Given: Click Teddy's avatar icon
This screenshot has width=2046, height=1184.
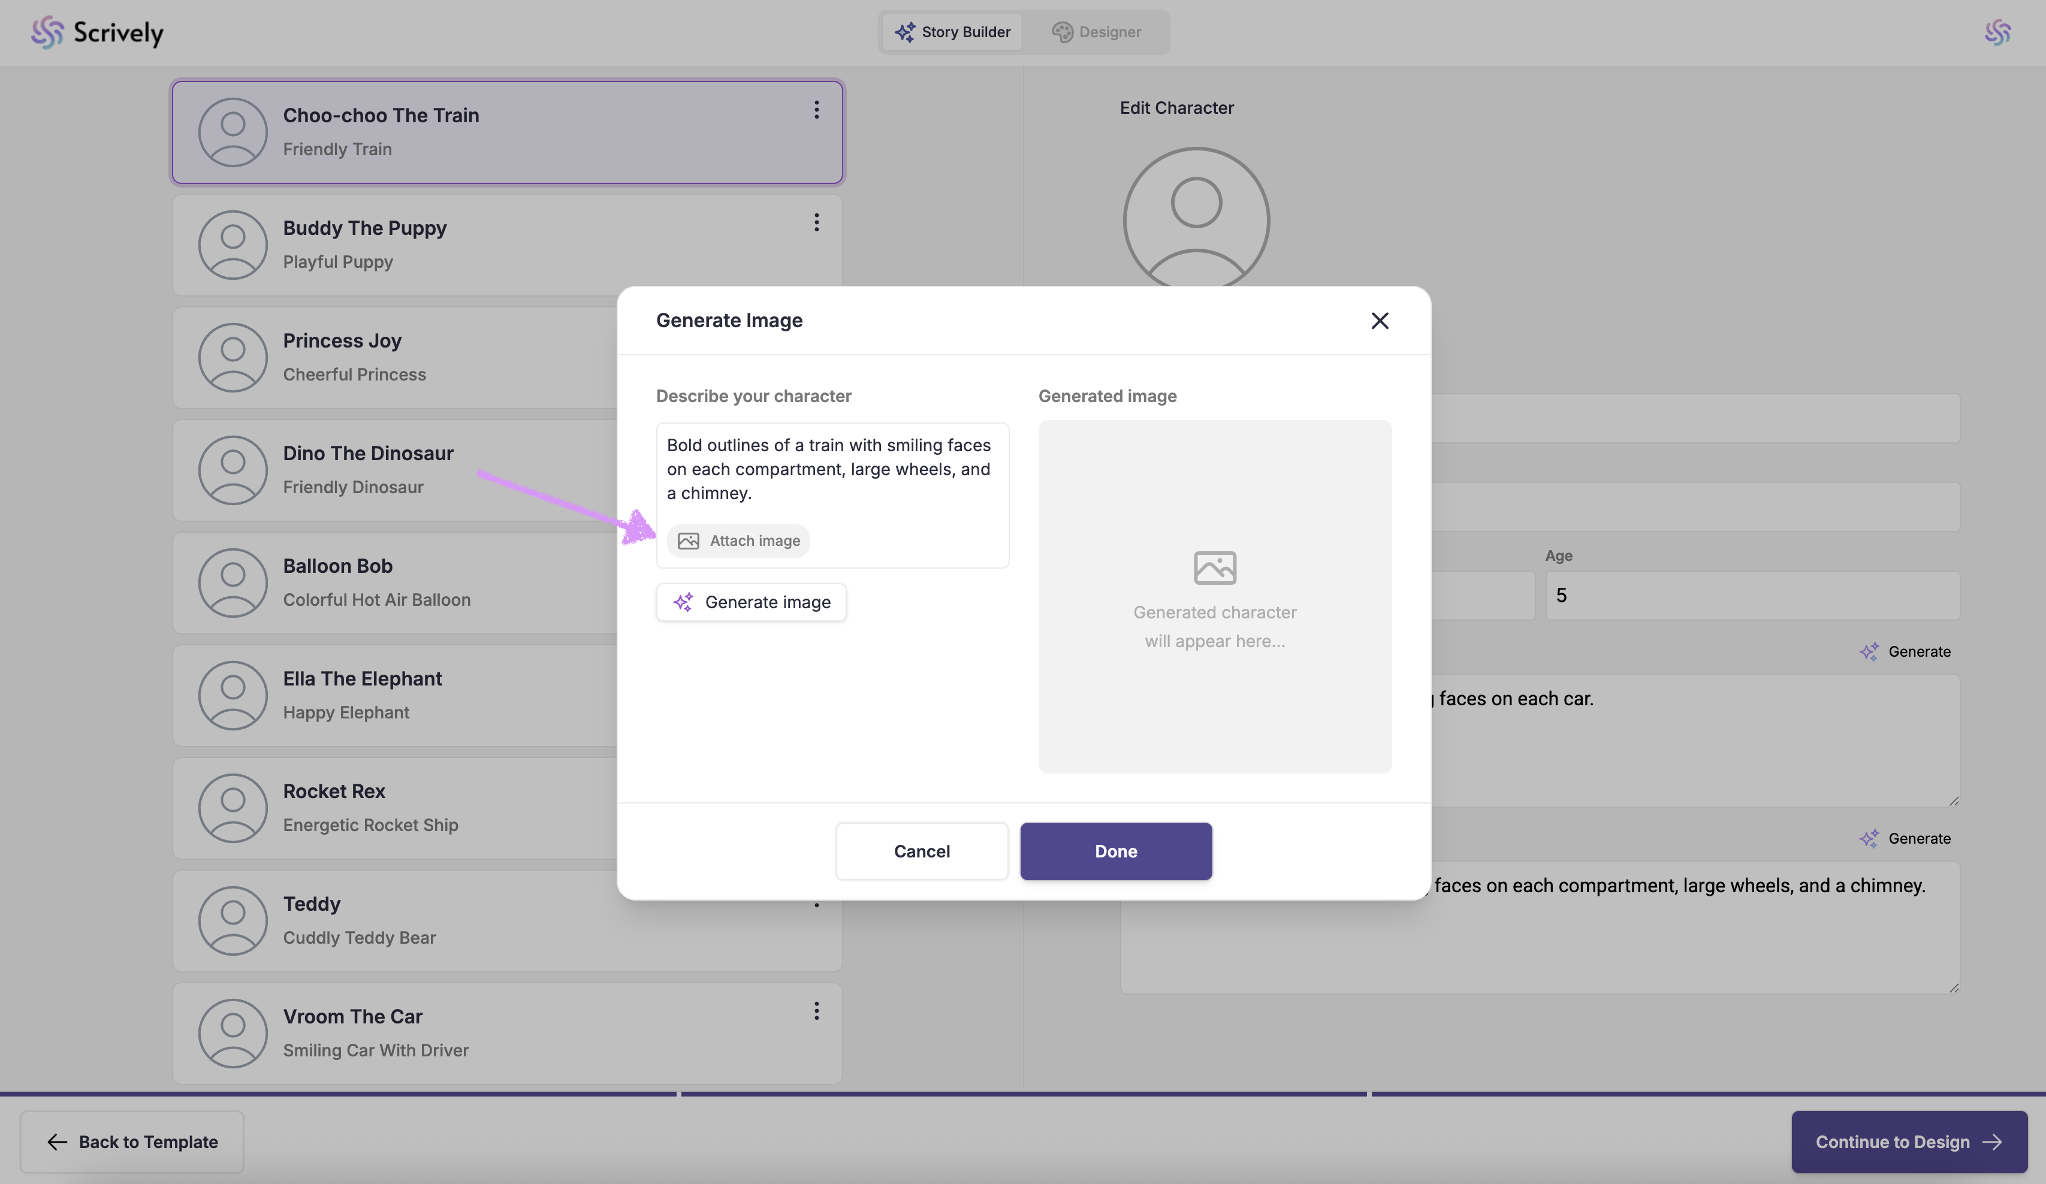Looking at the screenshot, I should tap(233, 920).
